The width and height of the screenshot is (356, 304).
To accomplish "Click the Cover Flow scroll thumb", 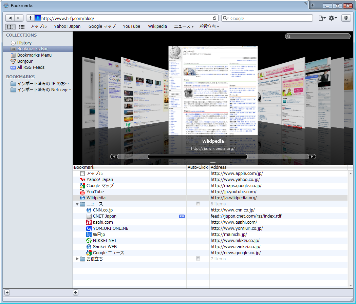I will point(198,157).
